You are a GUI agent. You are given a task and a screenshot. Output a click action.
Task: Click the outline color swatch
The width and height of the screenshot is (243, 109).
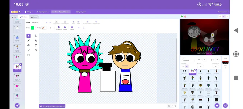point(43,28)
